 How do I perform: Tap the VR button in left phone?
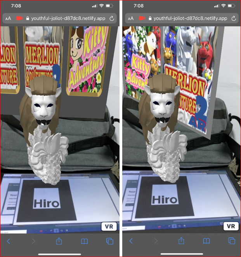(x=109, y=226)
